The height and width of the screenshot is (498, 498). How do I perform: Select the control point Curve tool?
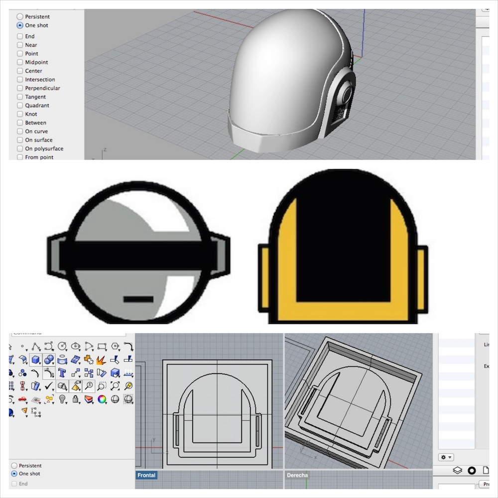coord(49,346)
